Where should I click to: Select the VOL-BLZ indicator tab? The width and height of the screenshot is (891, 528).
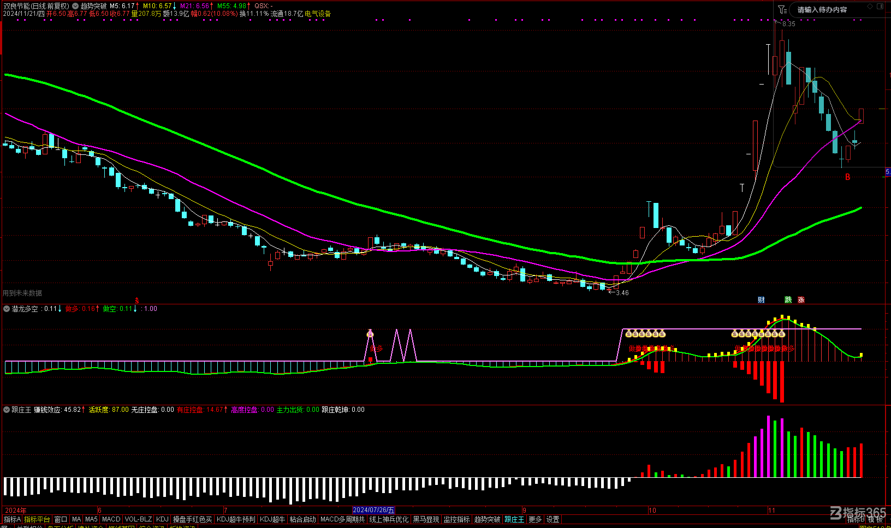(x=138, y=519)
